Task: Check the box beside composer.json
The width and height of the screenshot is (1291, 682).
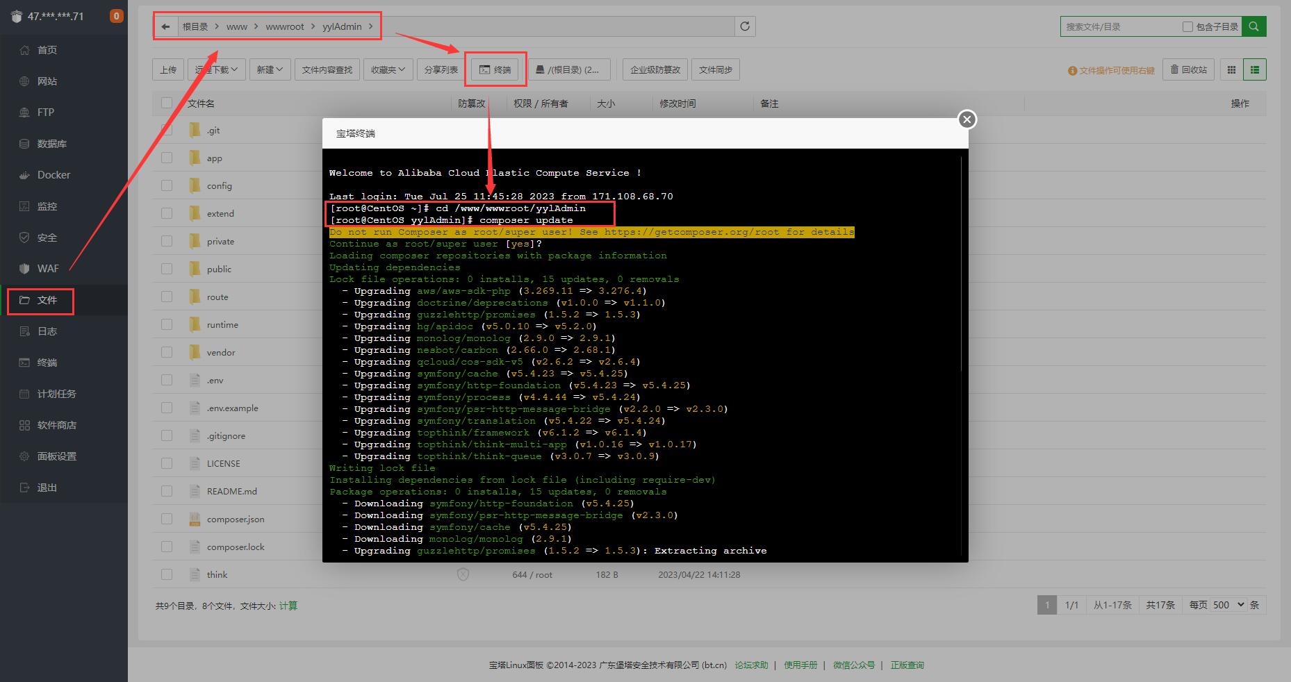Action: [x=167, y=519]
